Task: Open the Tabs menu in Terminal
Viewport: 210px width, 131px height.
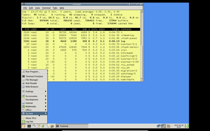Action: coord(55,8)
